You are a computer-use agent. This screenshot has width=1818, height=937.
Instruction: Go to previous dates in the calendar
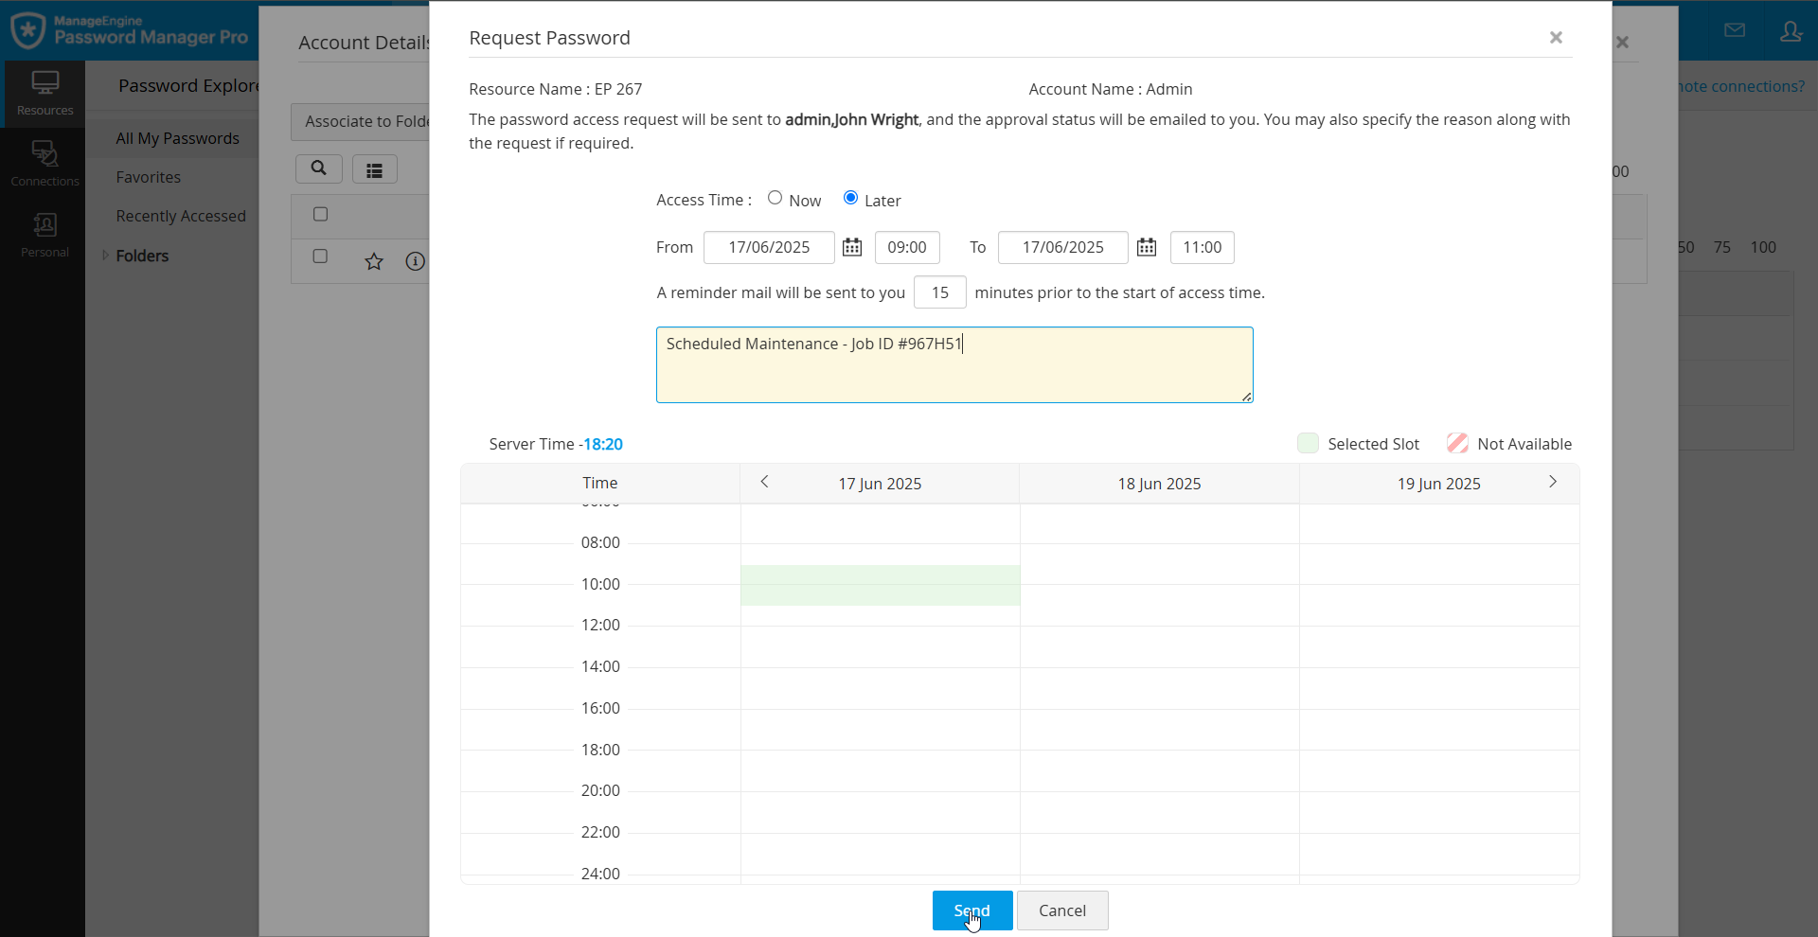pos(765,482)
